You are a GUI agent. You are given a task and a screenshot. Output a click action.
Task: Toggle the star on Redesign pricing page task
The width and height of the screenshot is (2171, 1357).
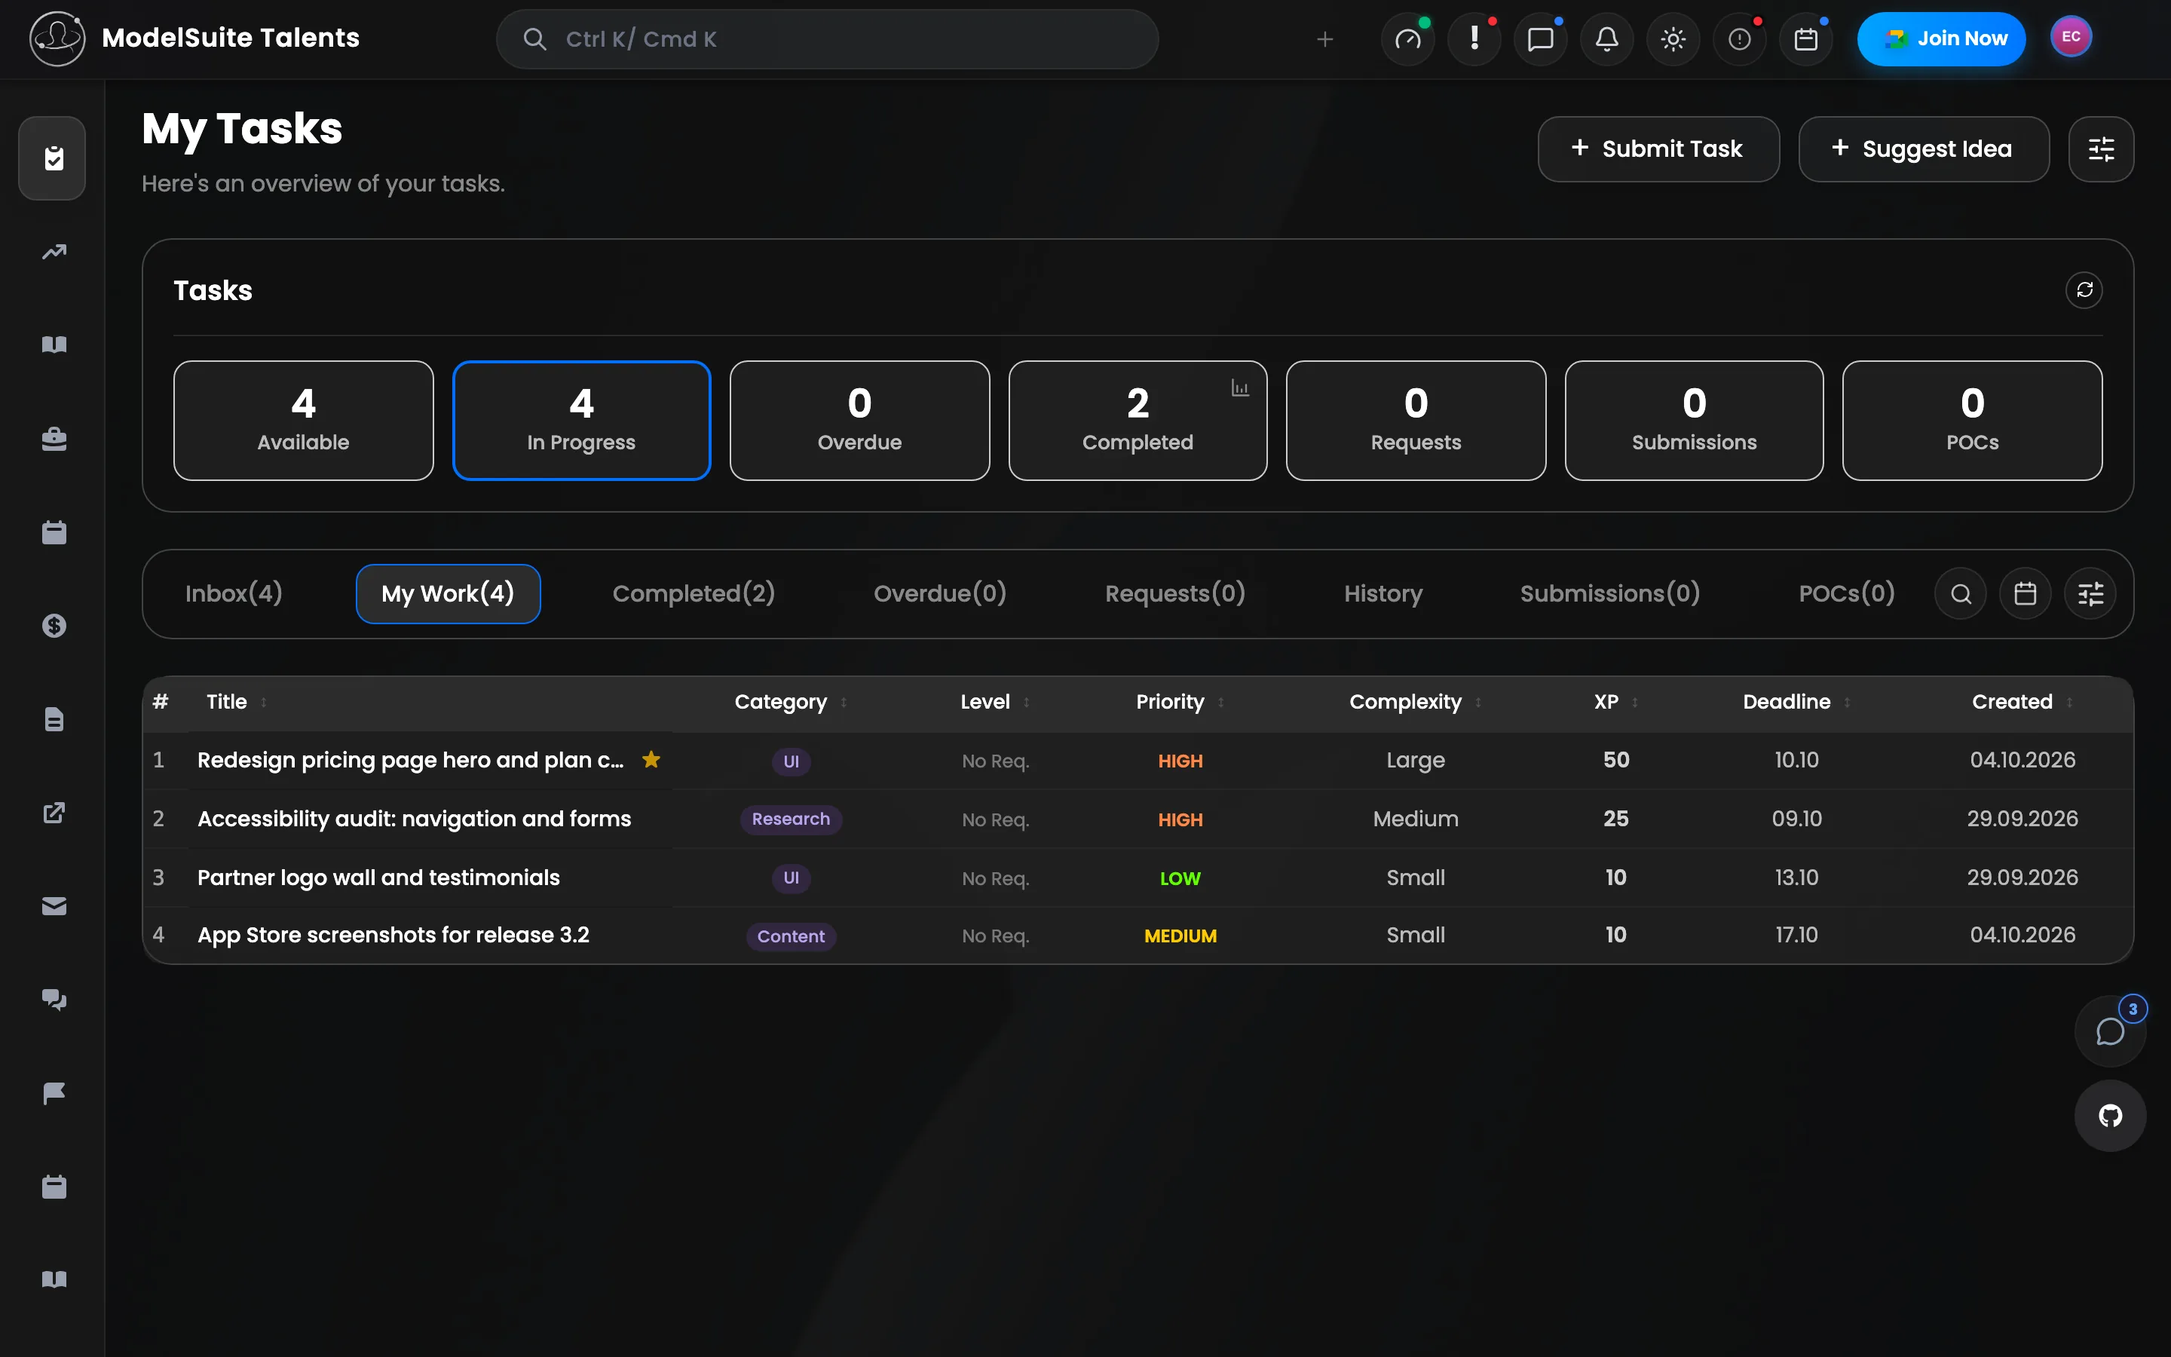pyautogui.click(x=651, y=760)
